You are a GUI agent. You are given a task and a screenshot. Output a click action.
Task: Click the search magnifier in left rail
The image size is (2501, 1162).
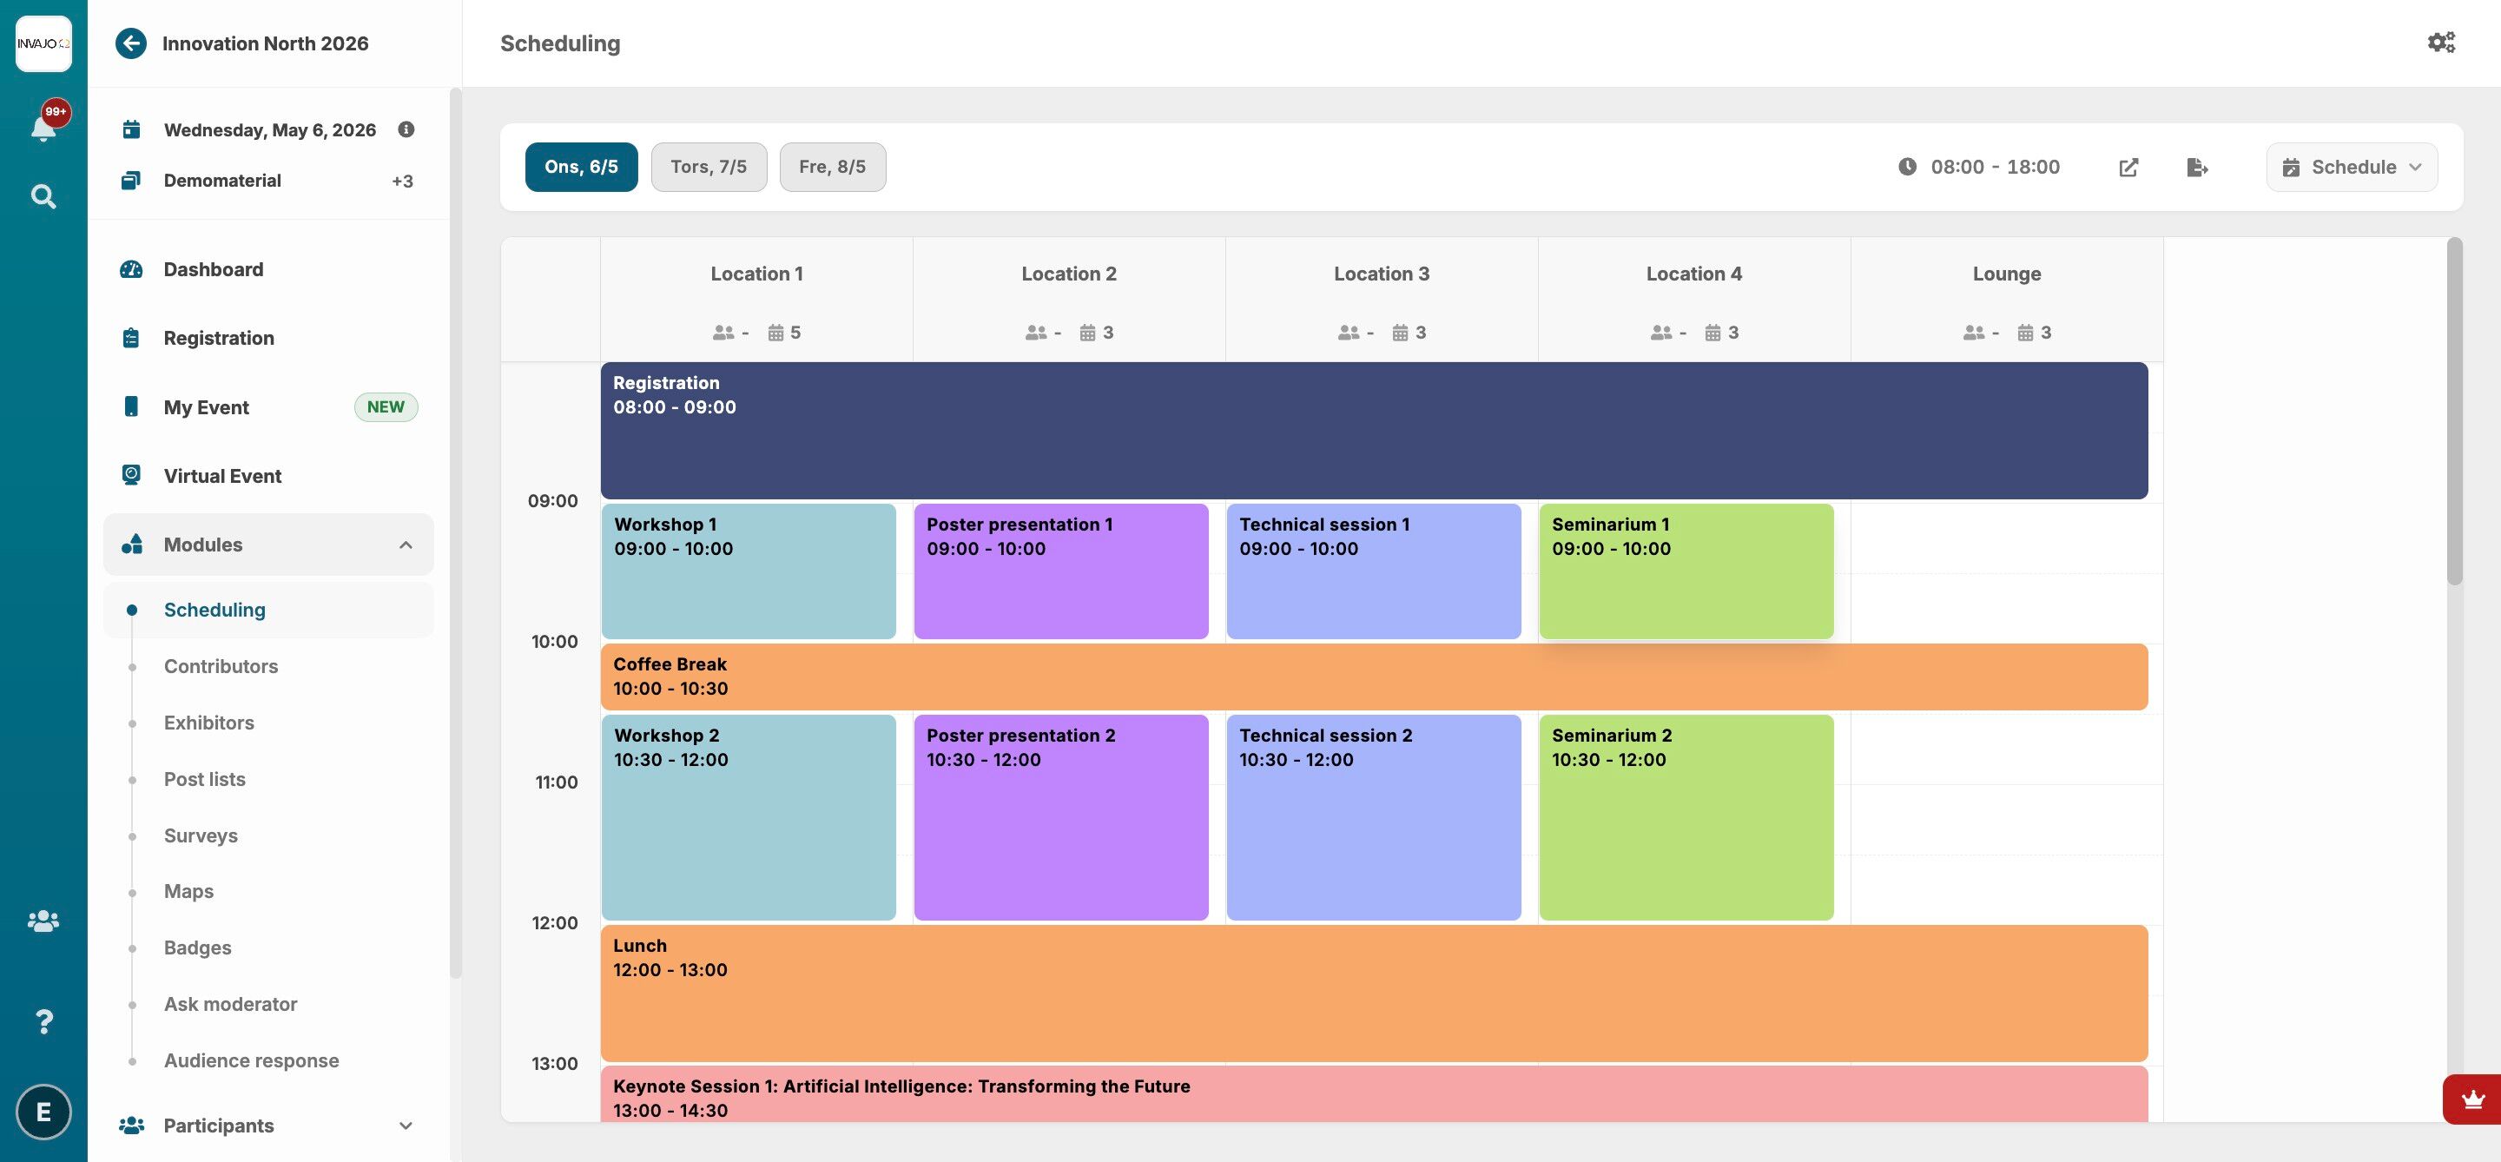point(43,197)
